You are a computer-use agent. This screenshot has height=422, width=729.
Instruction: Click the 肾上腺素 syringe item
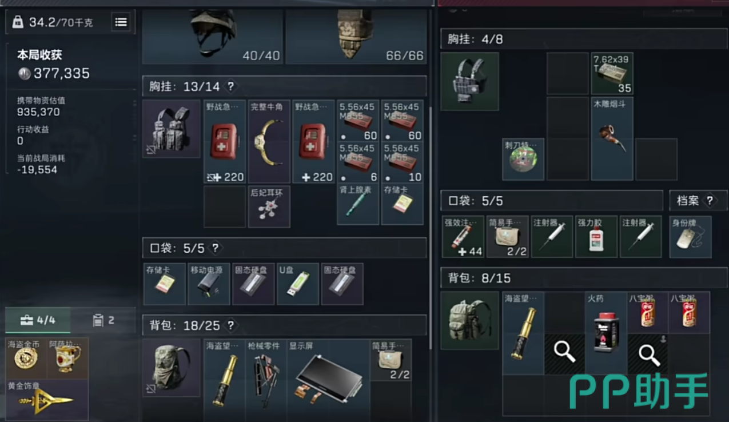358,205
